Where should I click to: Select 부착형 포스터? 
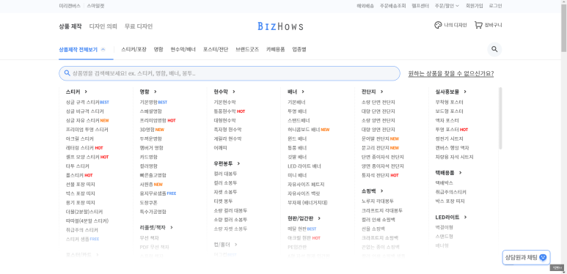point(449,103)
